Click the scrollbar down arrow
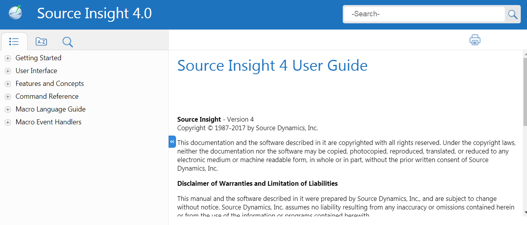The width and height of the screenshot is (527, 225). tap(525, 213)
